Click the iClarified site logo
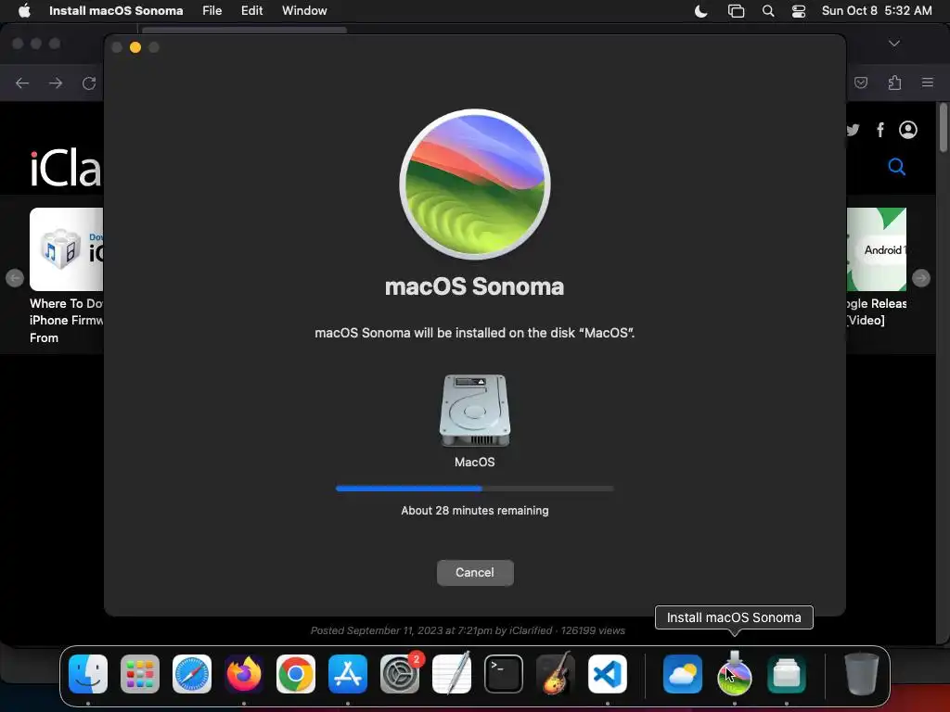 pyautogui.click(x=66, y=169)
